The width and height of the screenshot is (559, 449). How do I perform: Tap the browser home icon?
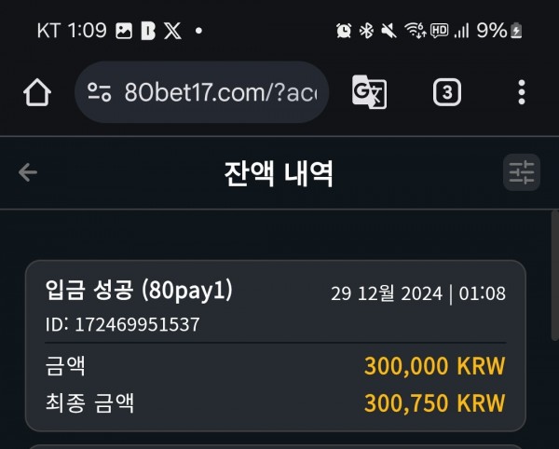(x=37, y=92)
